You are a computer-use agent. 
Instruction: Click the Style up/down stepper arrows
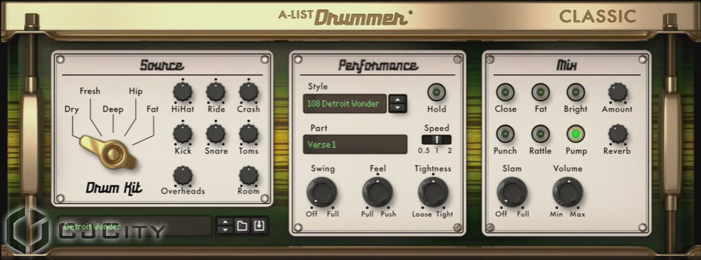397,104
